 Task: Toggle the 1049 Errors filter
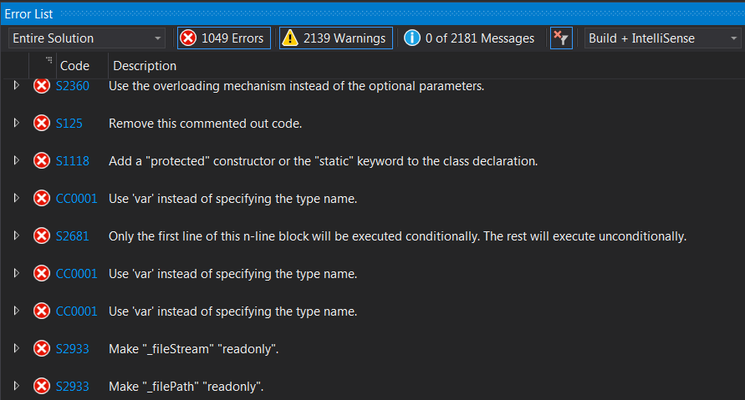[223, 38]
